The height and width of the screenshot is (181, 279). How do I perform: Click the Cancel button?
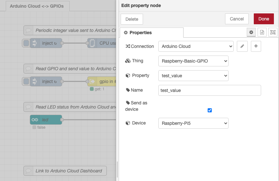237,19
